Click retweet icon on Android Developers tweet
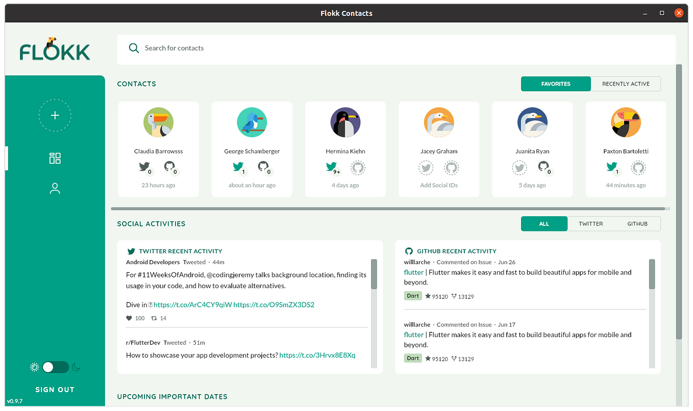This screenshot has width=693, height=411. pyautogui.click(x=154, y=318)
